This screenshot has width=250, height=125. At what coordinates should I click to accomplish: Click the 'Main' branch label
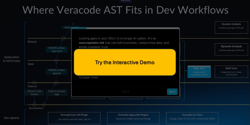coord(31,64)
